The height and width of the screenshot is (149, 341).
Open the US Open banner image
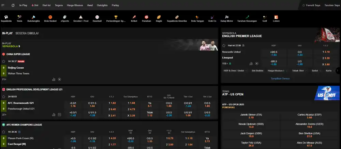327,93
